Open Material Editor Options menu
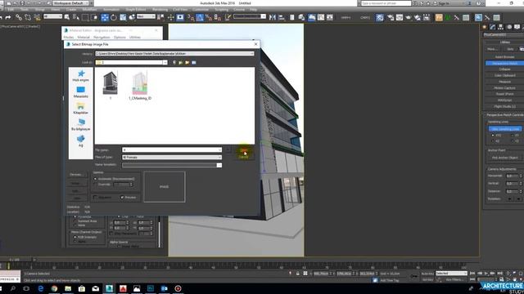 (120, 37)
